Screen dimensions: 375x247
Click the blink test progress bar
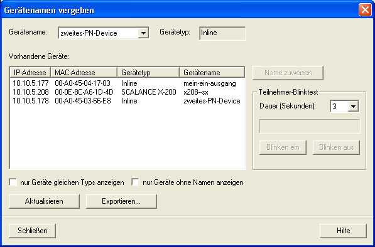[x=310, y=126]
